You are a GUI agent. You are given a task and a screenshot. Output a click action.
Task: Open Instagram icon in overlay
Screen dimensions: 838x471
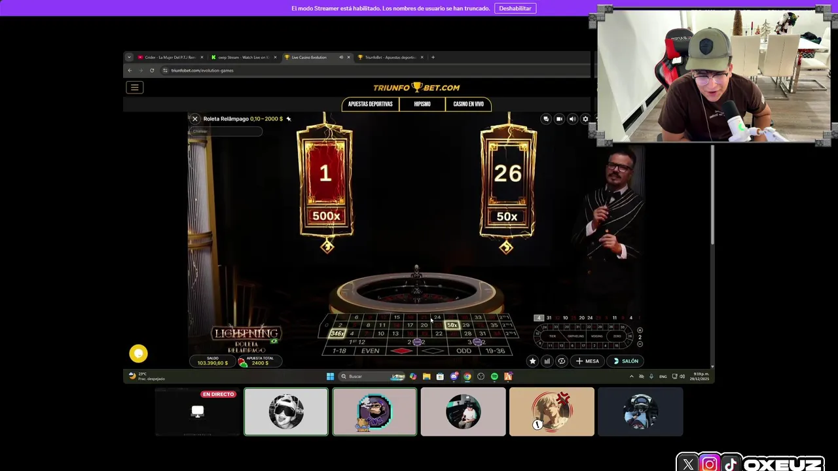pyautogui.click(x=709, y=464)
